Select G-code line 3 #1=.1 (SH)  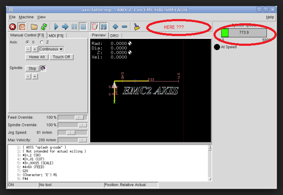pyautogui.click(x=32, y=155)
